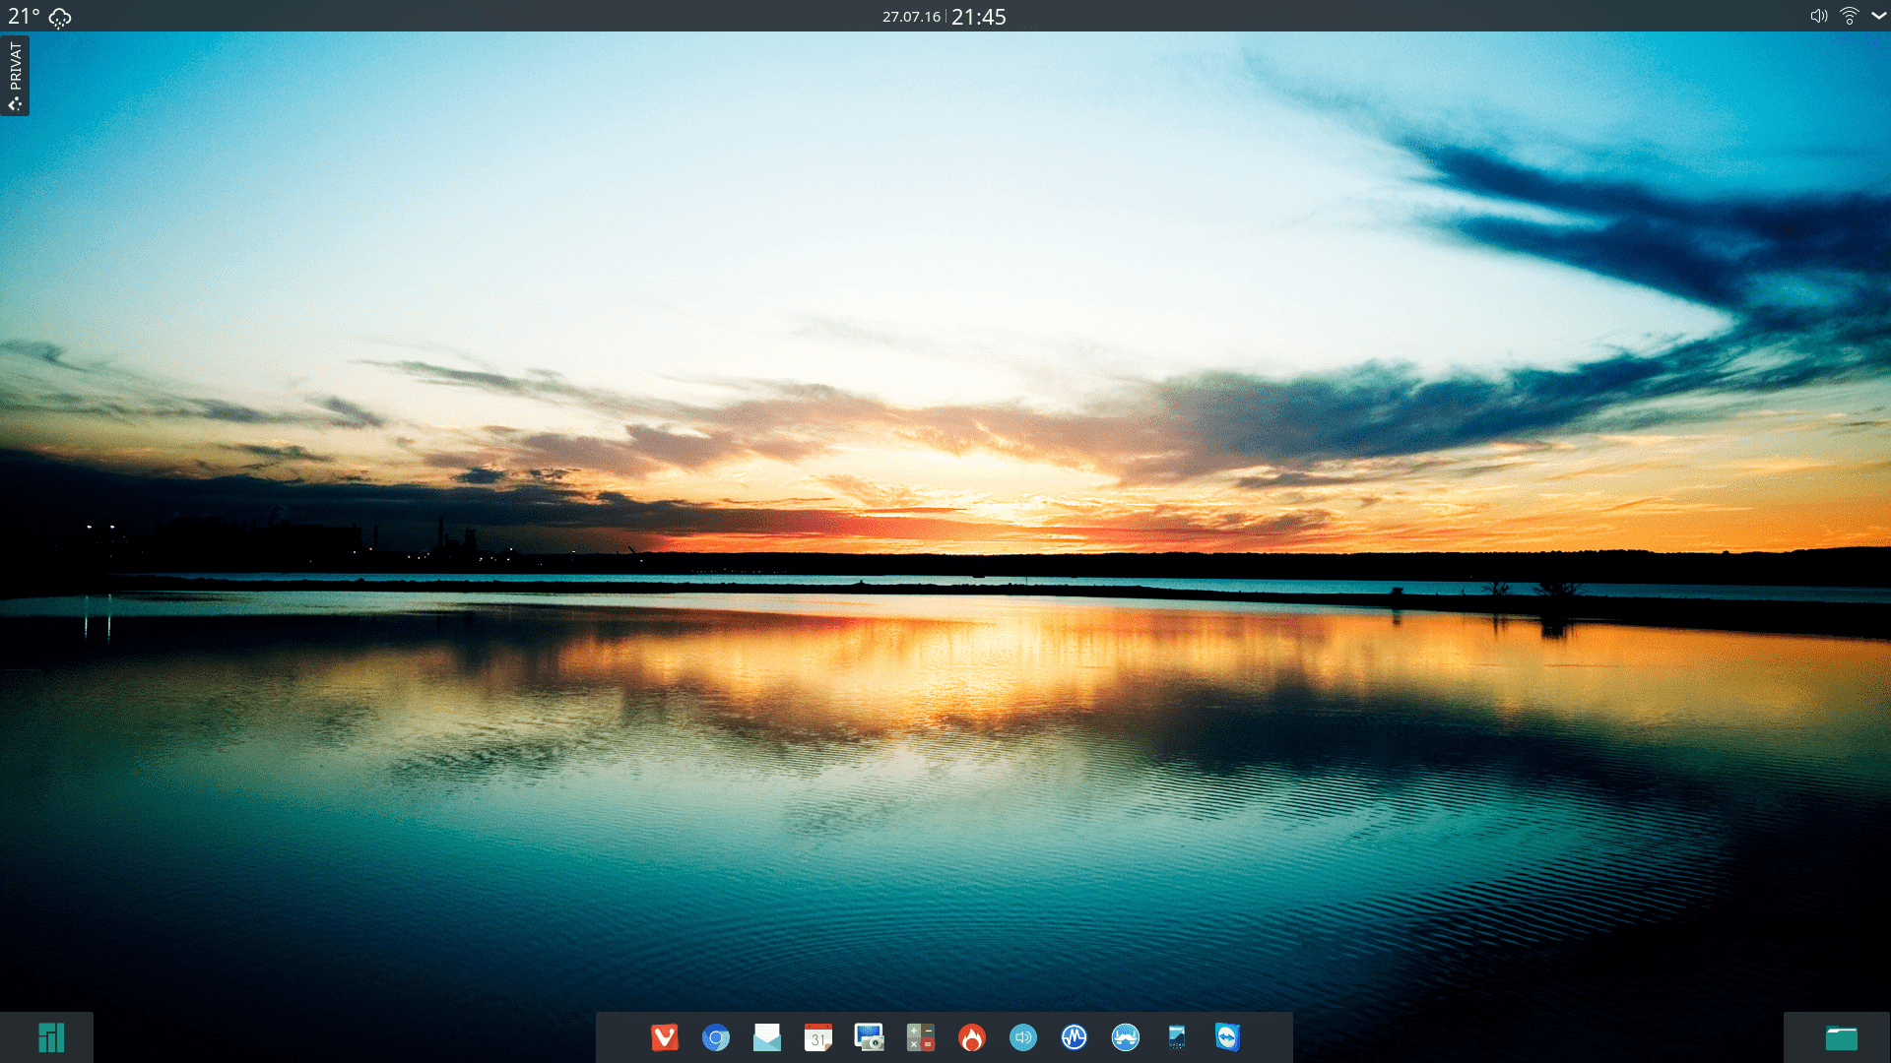Launch TeamViewer from the dock
The height and width of the screenshot is (1063, 1891).
[1227, 1037]
